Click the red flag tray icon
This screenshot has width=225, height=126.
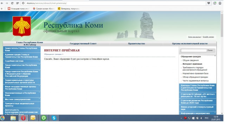185,118
